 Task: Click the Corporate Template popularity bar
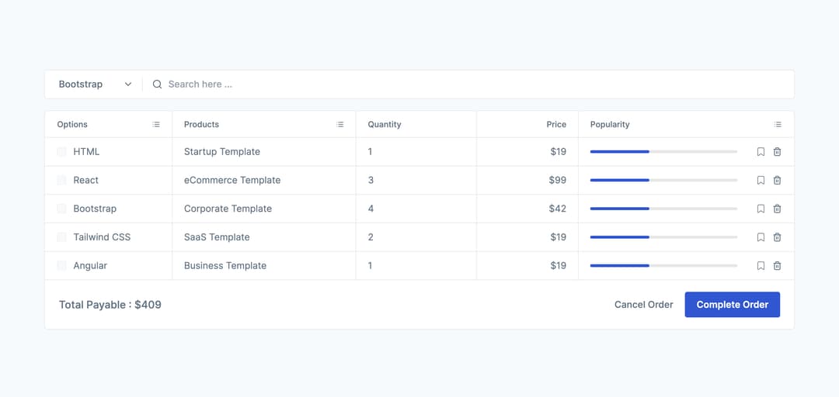663,209
